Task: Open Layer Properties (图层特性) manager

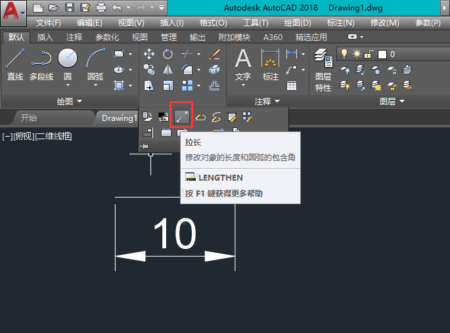Action: click(x=323, y=69)
